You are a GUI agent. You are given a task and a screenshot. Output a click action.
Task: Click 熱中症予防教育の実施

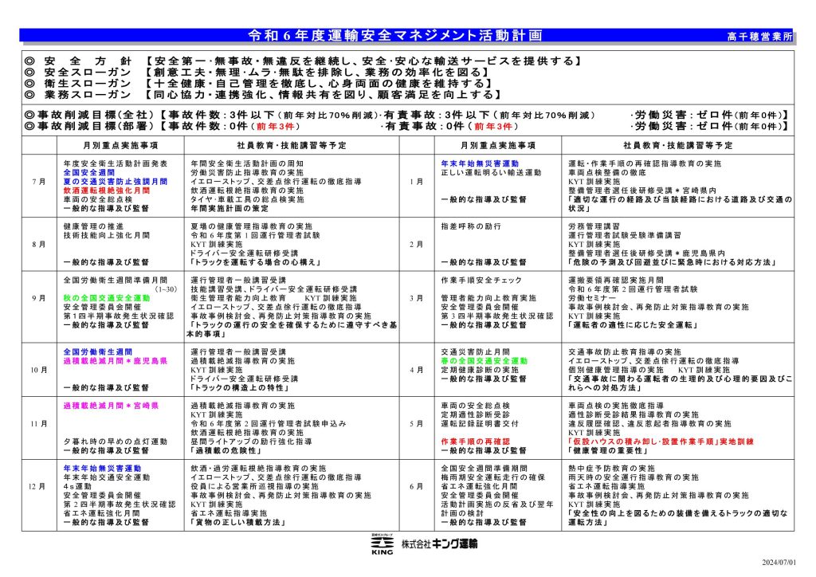(611, 469)
